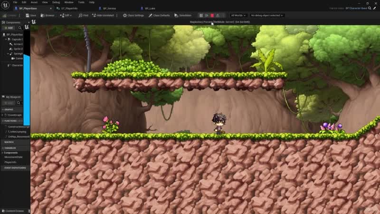Expand the EventGraph entry
Image resolution: width=380 pixels, height=214 pixels.
point(3,115)
